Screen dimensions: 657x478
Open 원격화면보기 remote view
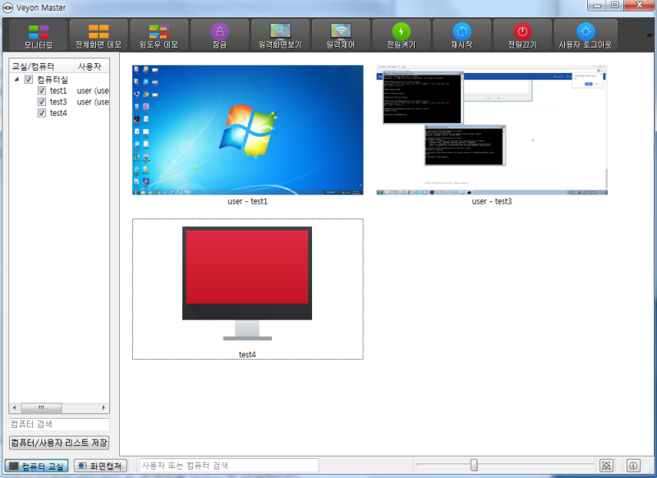point(280,35)
